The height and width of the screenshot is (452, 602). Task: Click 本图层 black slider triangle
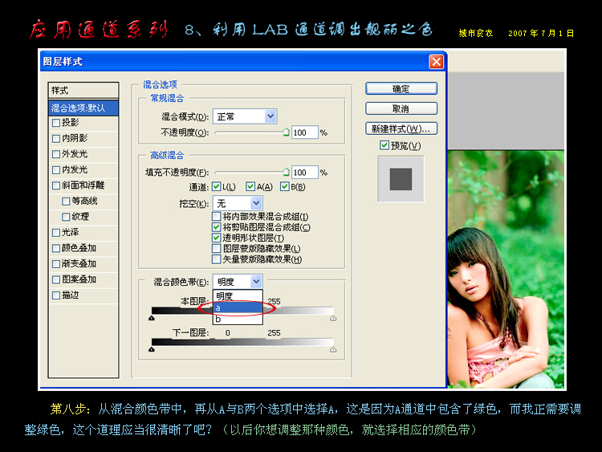[x=152, y=319]
